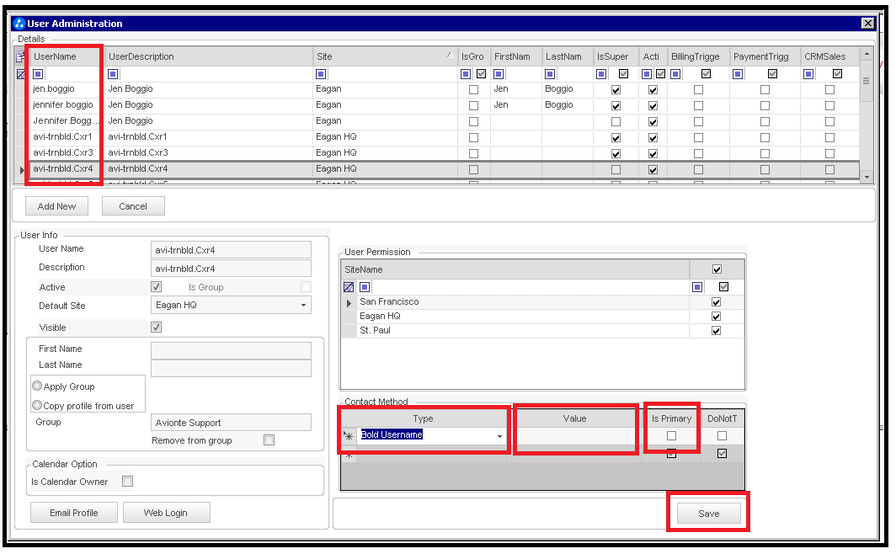This screenshot has width=896, height=554.
Task: Click the new-row asterisk icon beside Bold Username
Action: coord(349,436)
